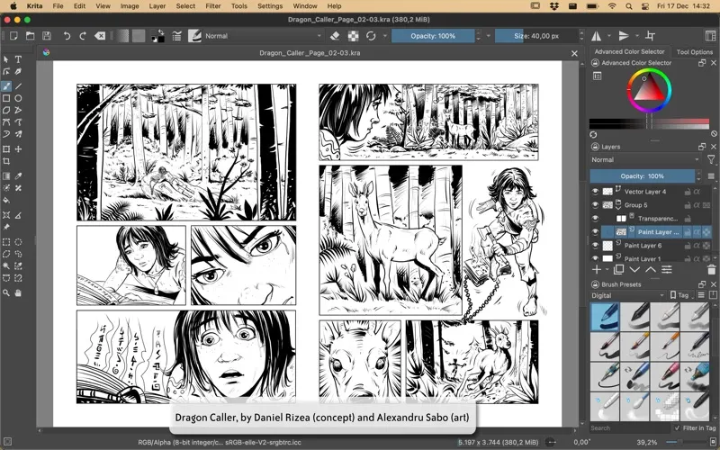Viewport: 720px width, 450px height.
Task: Select the Measure tool
Action: pyautogui.click(x=18, y=215)
